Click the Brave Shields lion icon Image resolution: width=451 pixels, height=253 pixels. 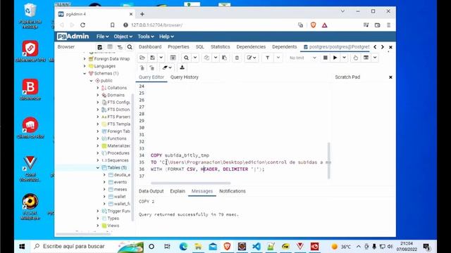[x=313, y=25]
